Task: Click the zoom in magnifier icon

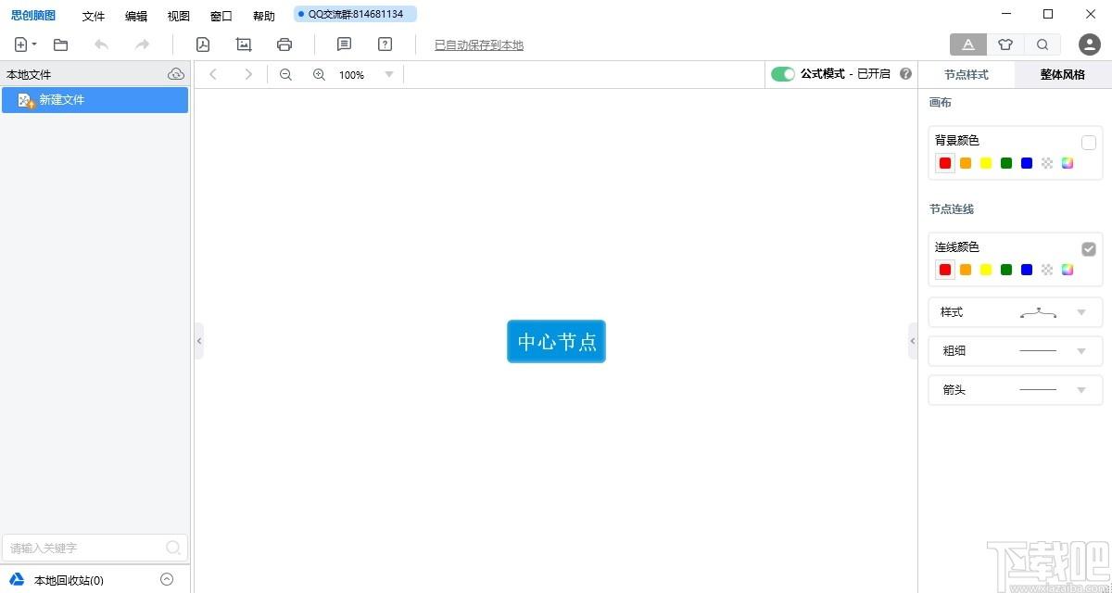Action: (x=319, y=75)
